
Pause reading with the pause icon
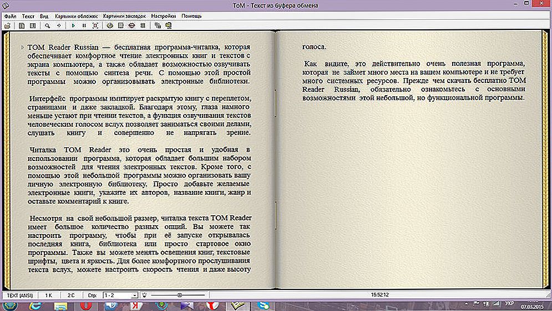point(84,25)
